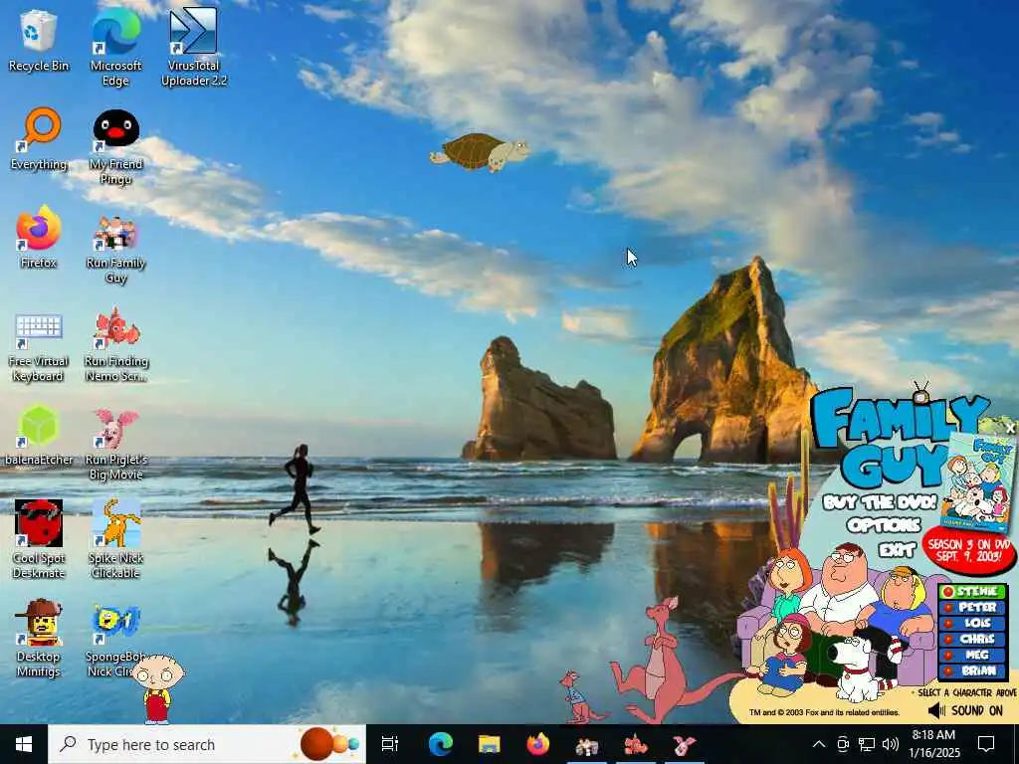The height and width of the screenshot is (764, 1019).
Task: Switch to Finding Nemo app on taskbar
Action: pyautogui.click(x=636, y=744)
